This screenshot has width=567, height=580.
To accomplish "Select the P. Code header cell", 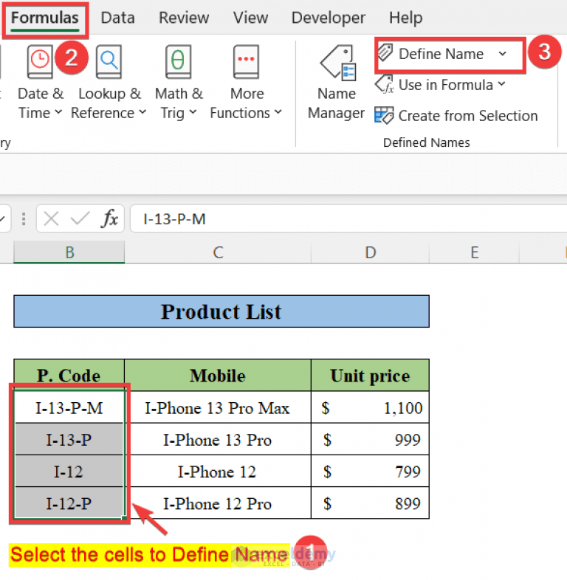I will click(x=69, y=375).
